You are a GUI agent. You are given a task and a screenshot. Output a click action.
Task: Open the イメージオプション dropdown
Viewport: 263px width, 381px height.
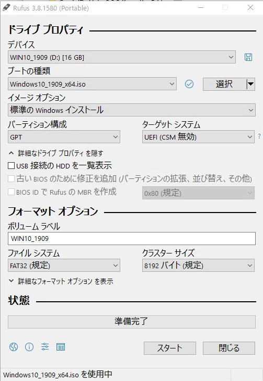[x=132, y=110]
